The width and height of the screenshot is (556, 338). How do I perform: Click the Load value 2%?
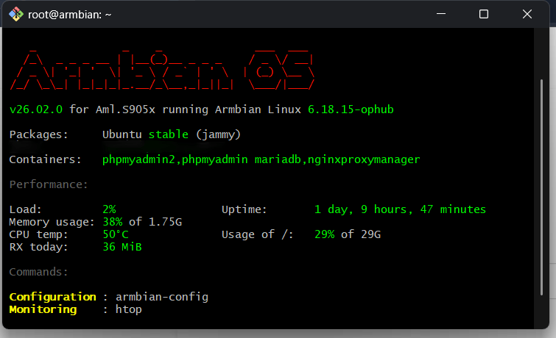point(109,209)
